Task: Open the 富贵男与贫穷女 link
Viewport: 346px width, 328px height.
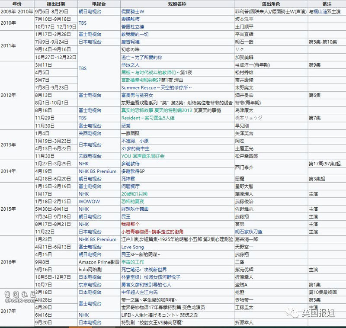Action: 137,95
